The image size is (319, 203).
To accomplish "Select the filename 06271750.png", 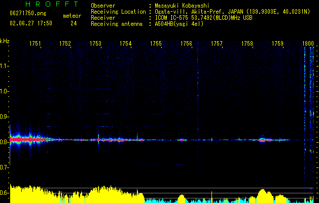I will 28,13.
